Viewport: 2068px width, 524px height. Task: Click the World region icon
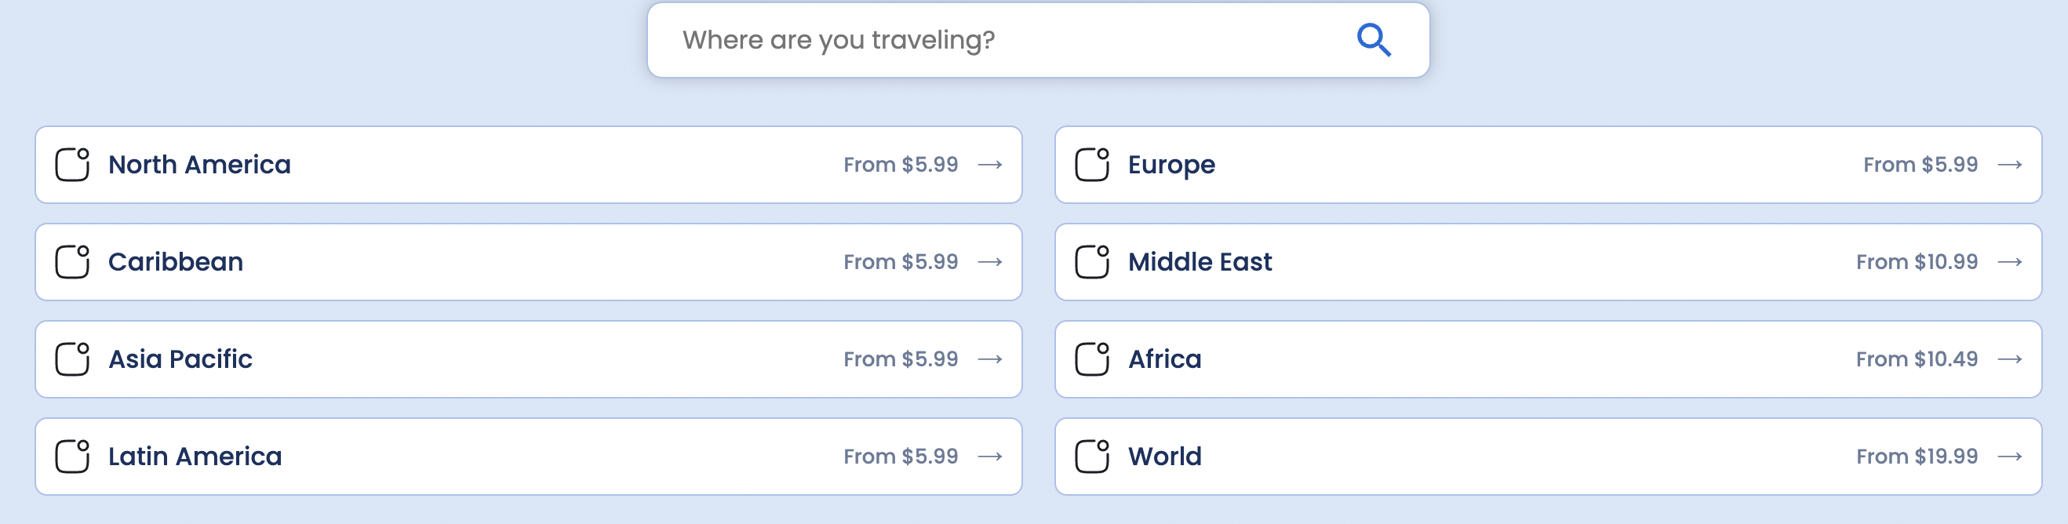tap(1092, 456)
